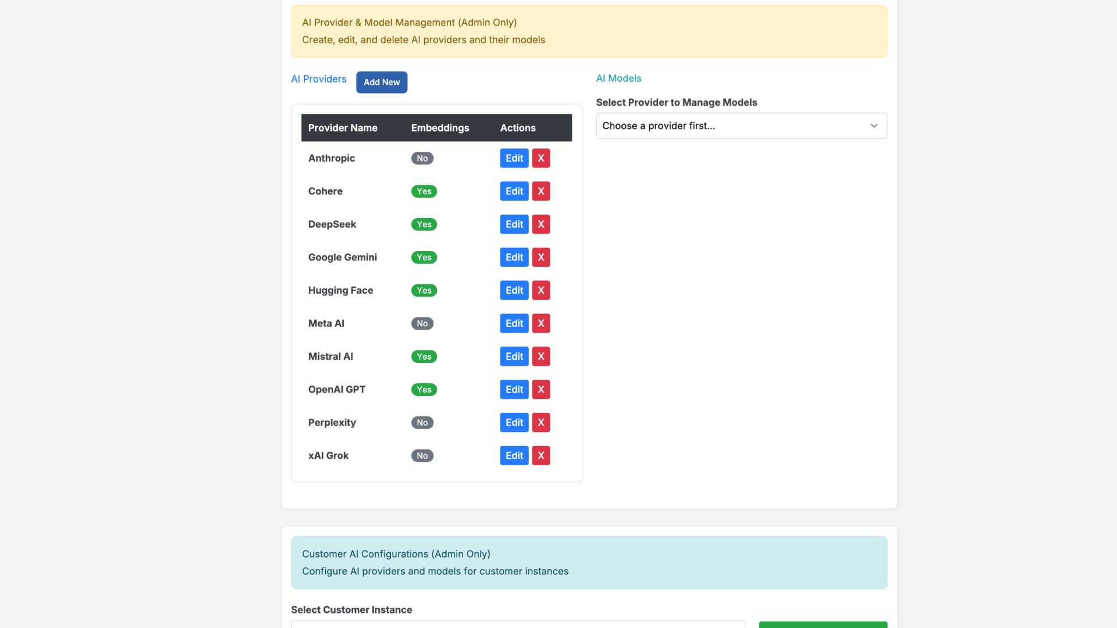Click the dropdown chevron arrow
1117x628 pixels.
pyautogui.click(x=873, y=126)
